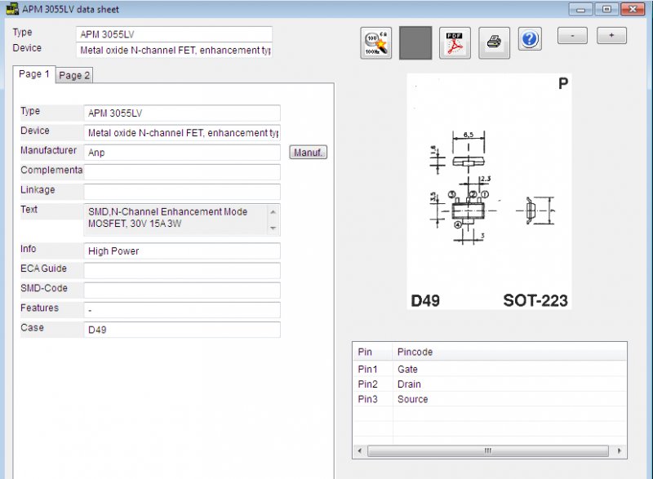The width and height of the screenshot is (653, 479).
Task: Click the Manufacturer field containing Anp
Action: 182,153
